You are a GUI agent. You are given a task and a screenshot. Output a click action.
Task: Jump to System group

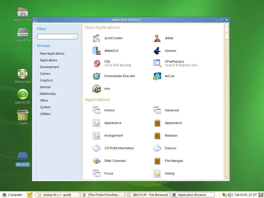[x=45, y=107]
